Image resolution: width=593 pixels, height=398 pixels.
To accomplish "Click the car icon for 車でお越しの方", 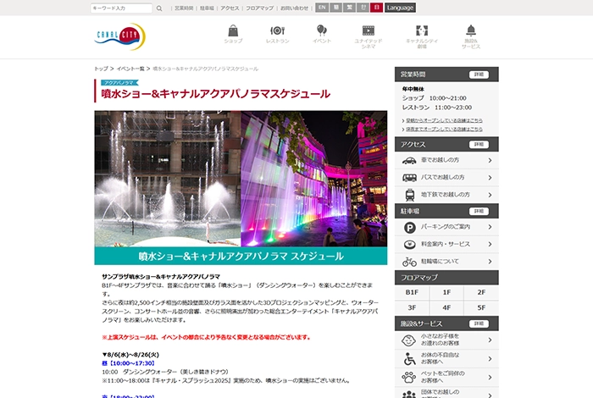I will [409, 161].
